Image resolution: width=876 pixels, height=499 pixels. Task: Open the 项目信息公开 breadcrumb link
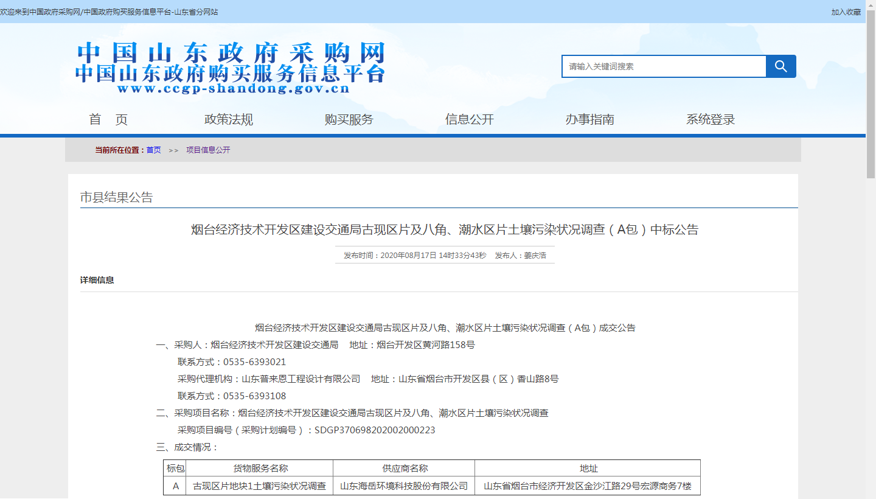pyautogui.click(x=208, y=150)
